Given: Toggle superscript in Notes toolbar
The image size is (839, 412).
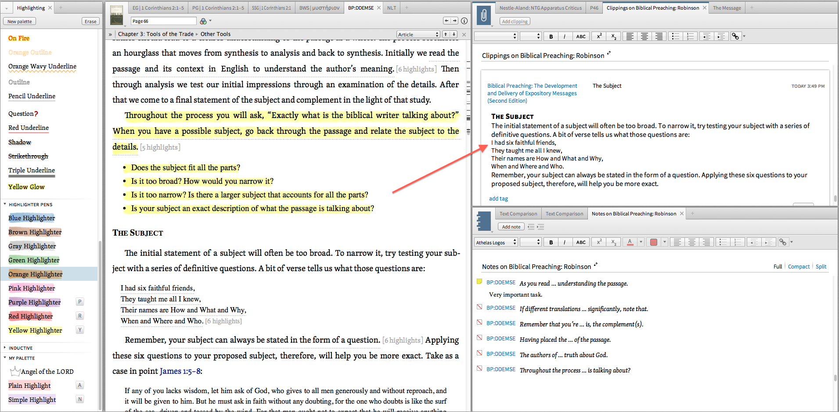Looking at the screenshot, I should coord(599,242).
